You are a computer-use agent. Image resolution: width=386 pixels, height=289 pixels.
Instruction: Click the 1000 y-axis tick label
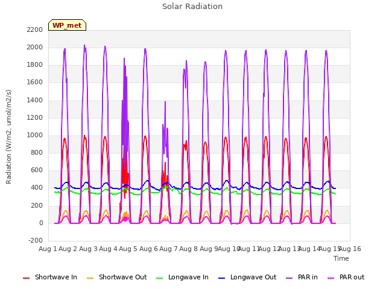[35, 135]
